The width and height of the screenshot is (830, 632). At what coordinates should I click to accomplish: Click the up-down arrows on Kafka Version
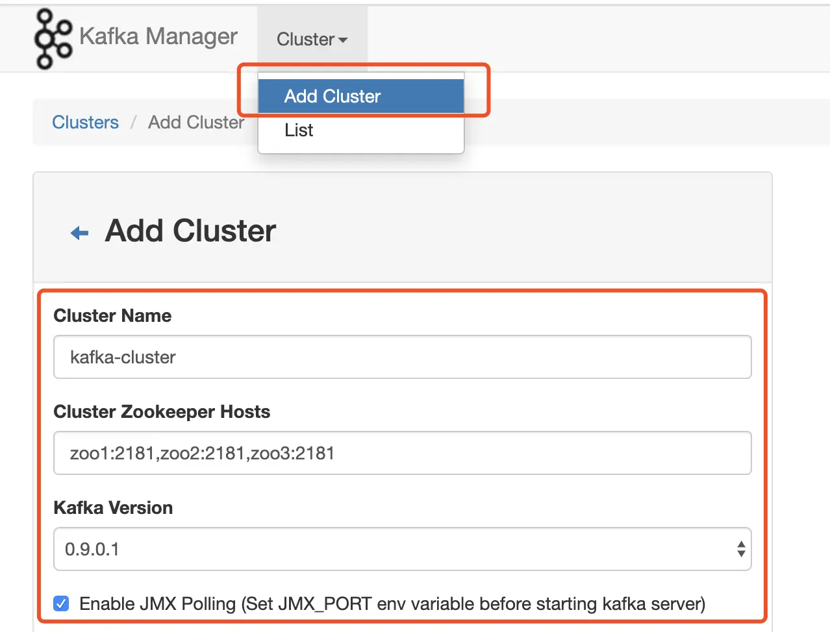coord(741,549)
